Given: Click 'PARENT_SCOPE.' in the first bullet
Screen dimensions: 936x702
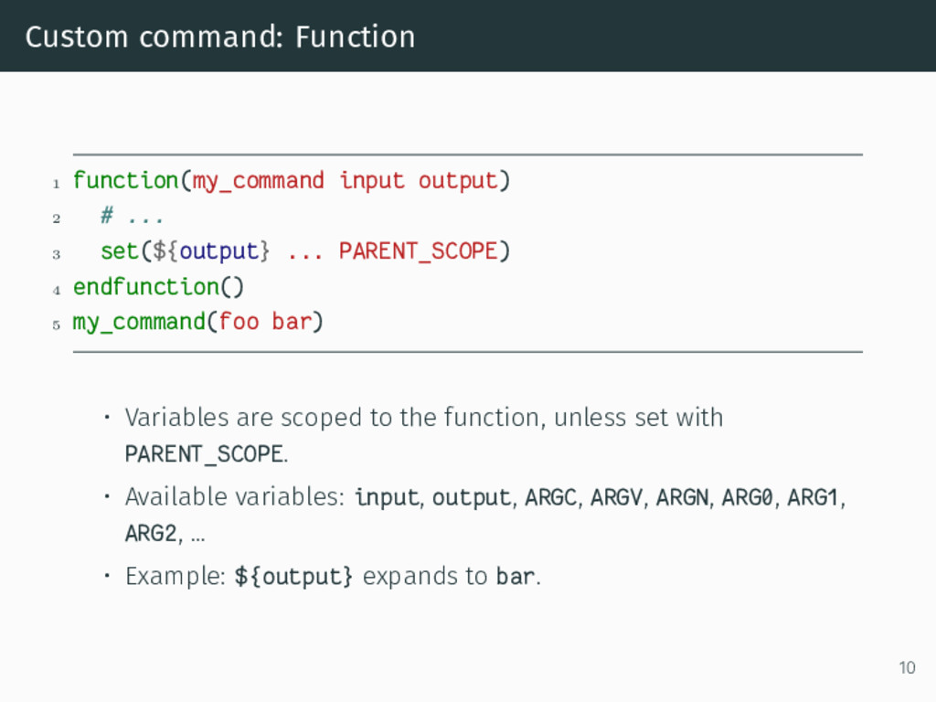Looking at the screenshot, I should (x=207, y=454).
